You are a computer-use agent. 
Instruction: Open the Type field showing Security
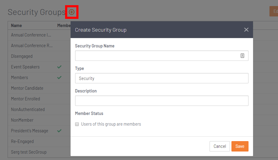point(162,78)
